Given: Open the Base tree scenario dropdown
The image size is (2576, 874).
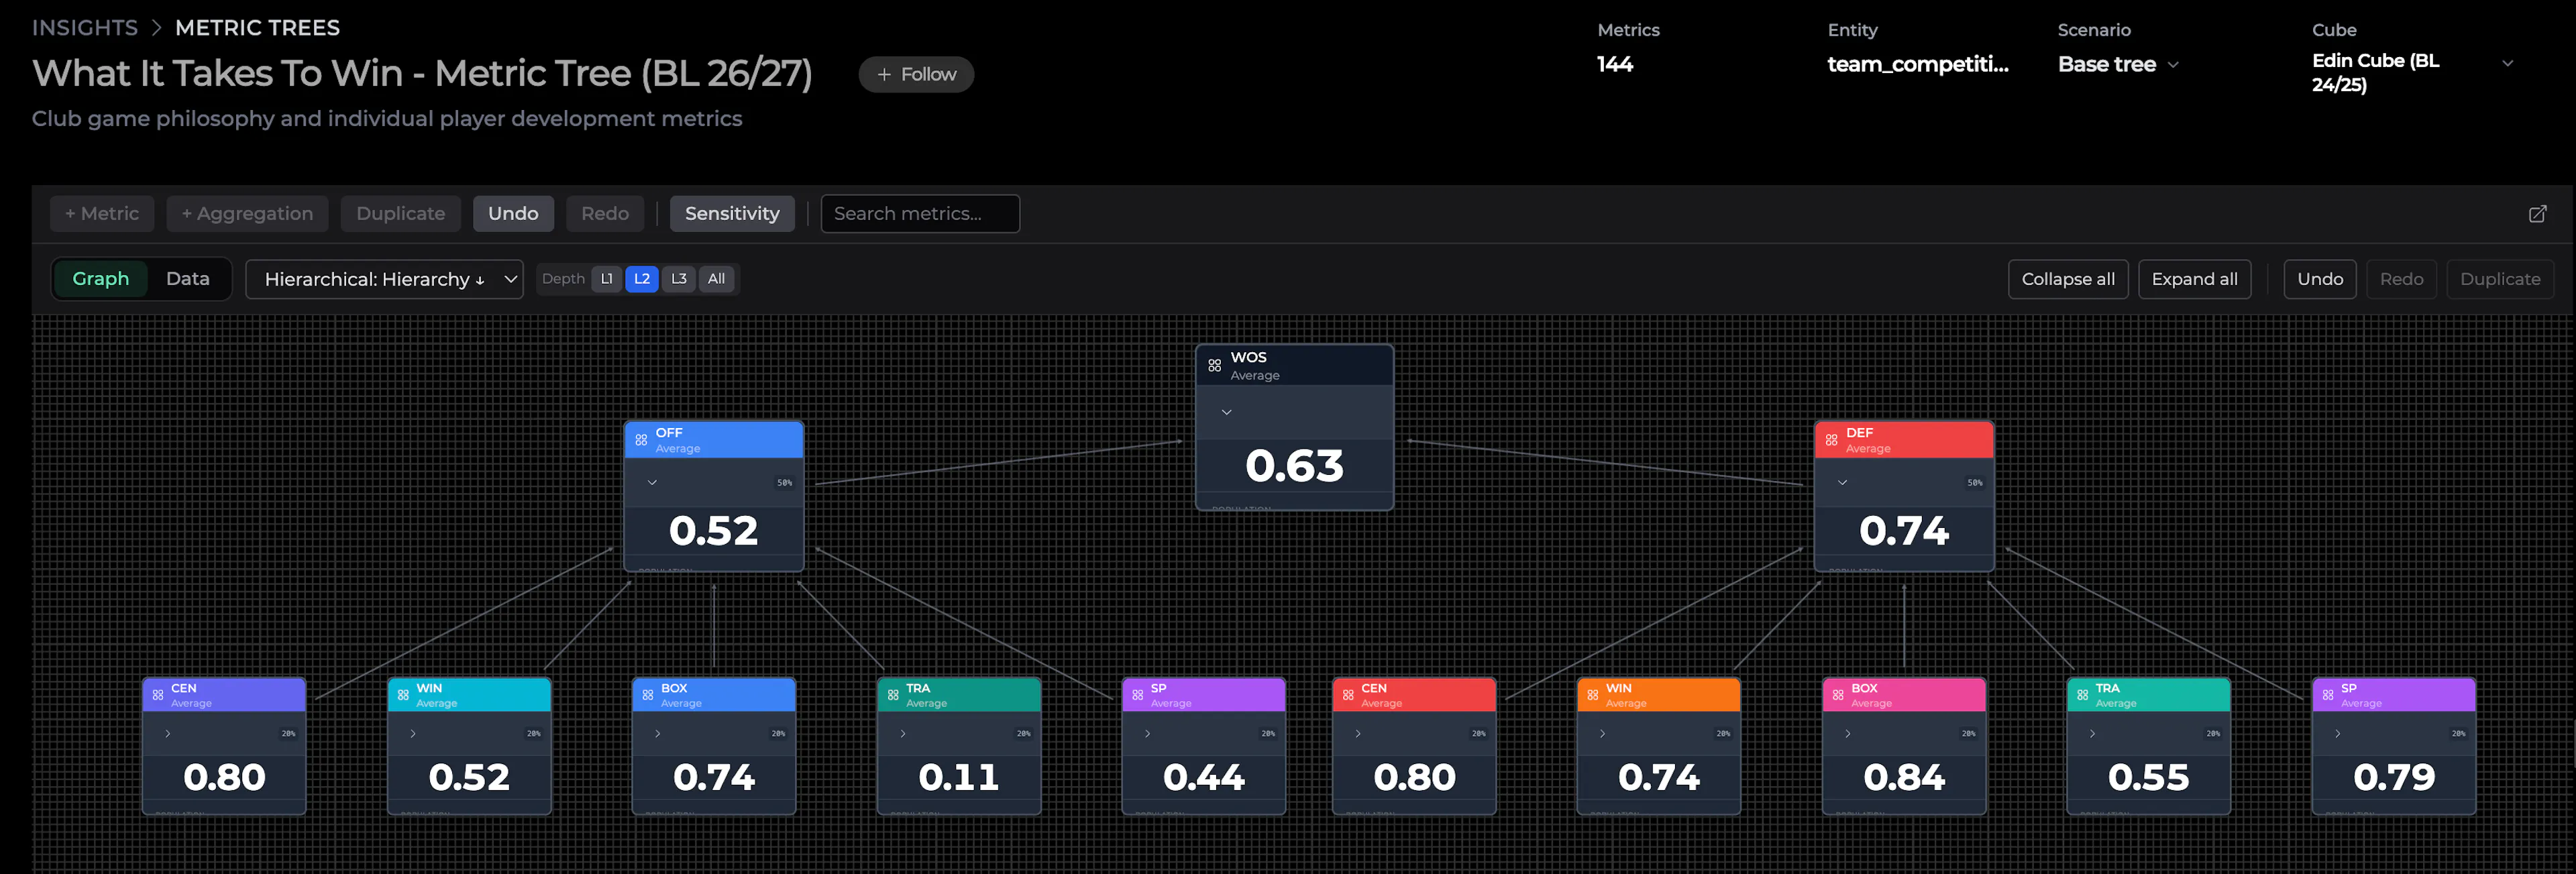Looking at the screenshot, I should coord(2118,65).
